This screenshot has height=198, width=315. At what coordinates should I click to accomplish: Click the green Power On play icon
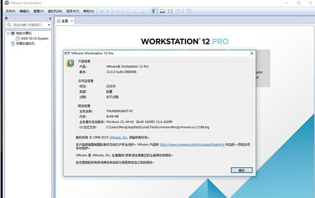pyautogui.click(x=102, y=11)
